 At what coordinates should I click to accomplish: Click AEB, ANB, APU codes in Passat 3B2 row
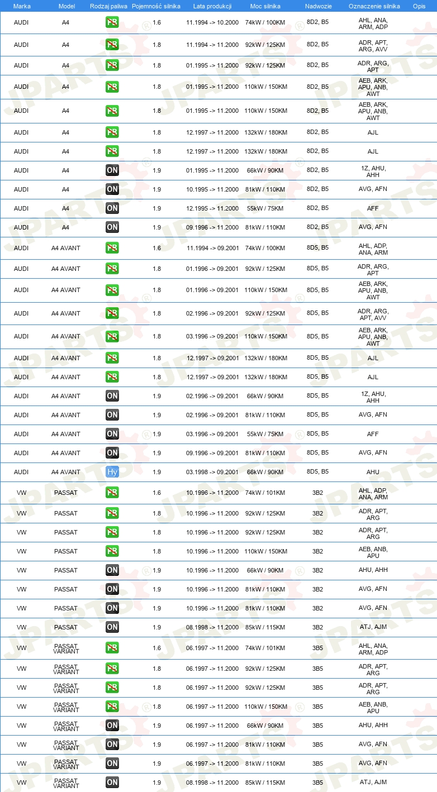click(373, 552)
